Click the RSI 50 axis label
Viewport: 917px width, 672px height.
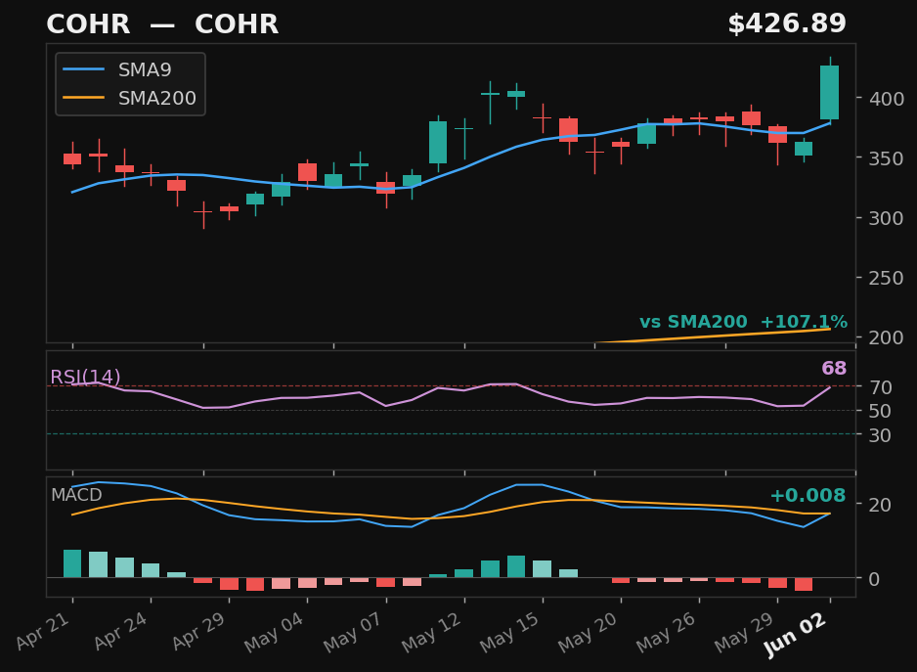point(880,411)
